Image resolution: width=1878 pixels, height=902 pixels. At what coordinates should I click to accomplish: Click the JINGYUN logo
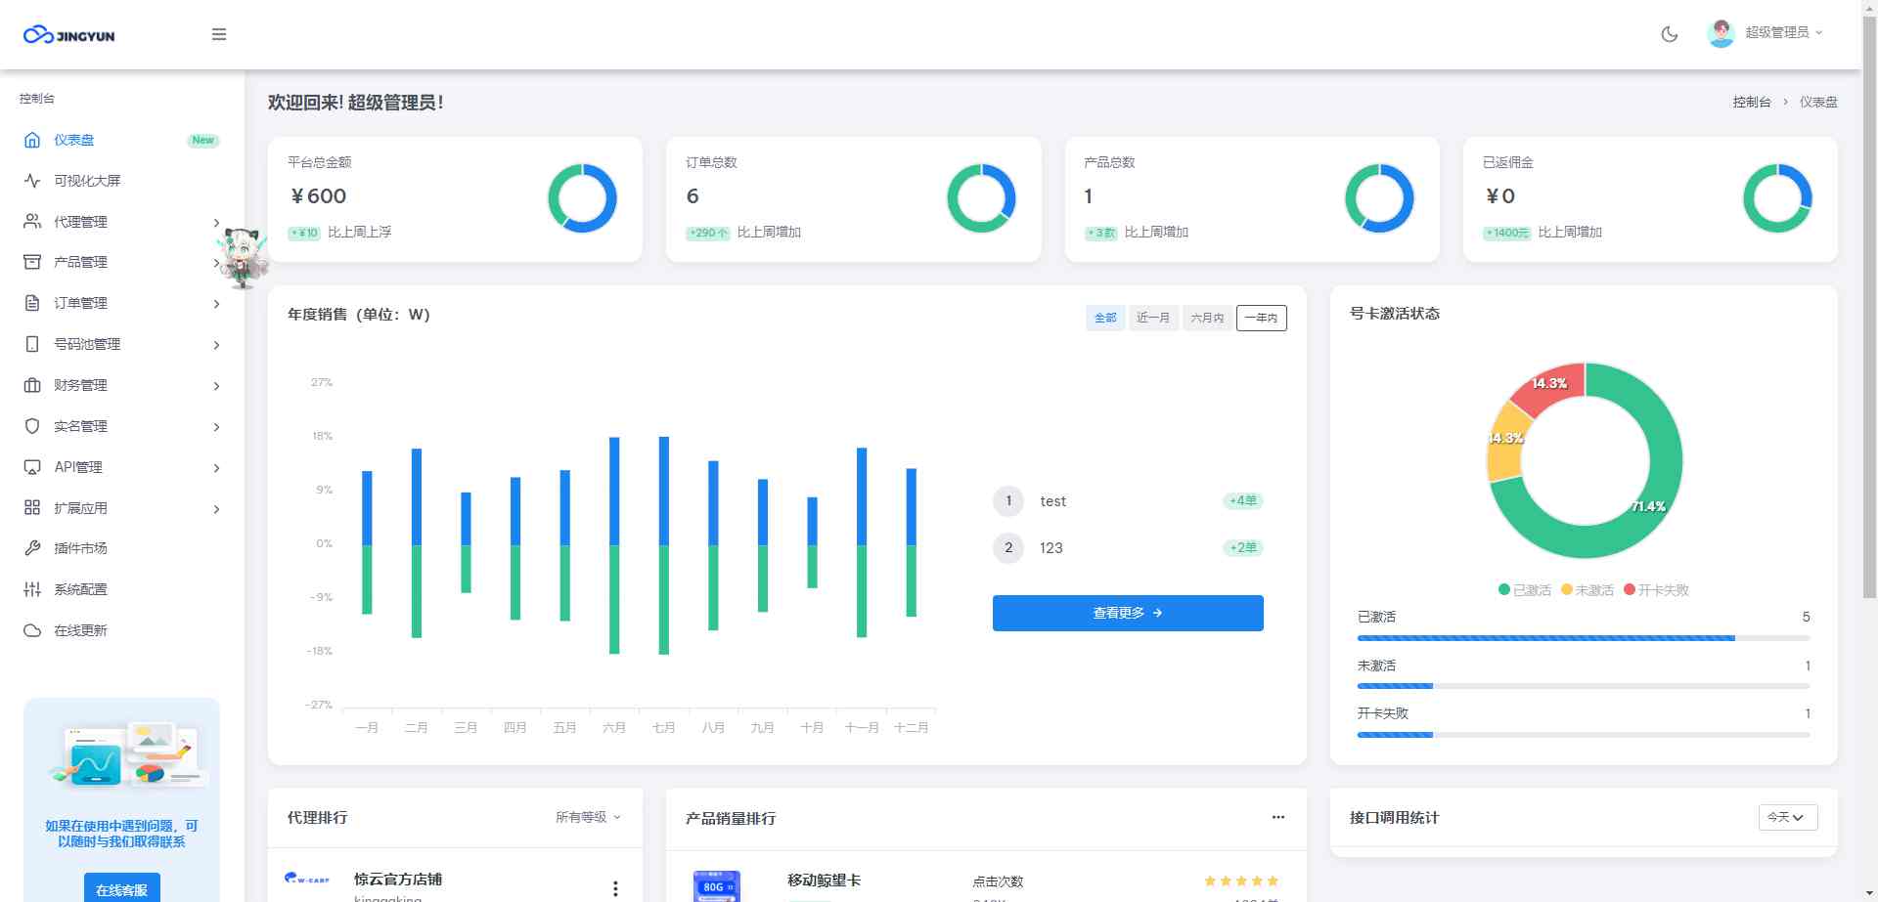pos(69,35)
